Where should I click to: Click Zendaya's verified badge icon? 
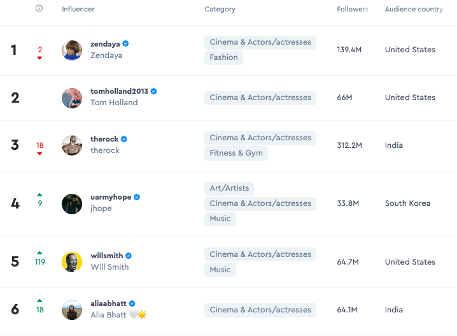tap(126, 43)
